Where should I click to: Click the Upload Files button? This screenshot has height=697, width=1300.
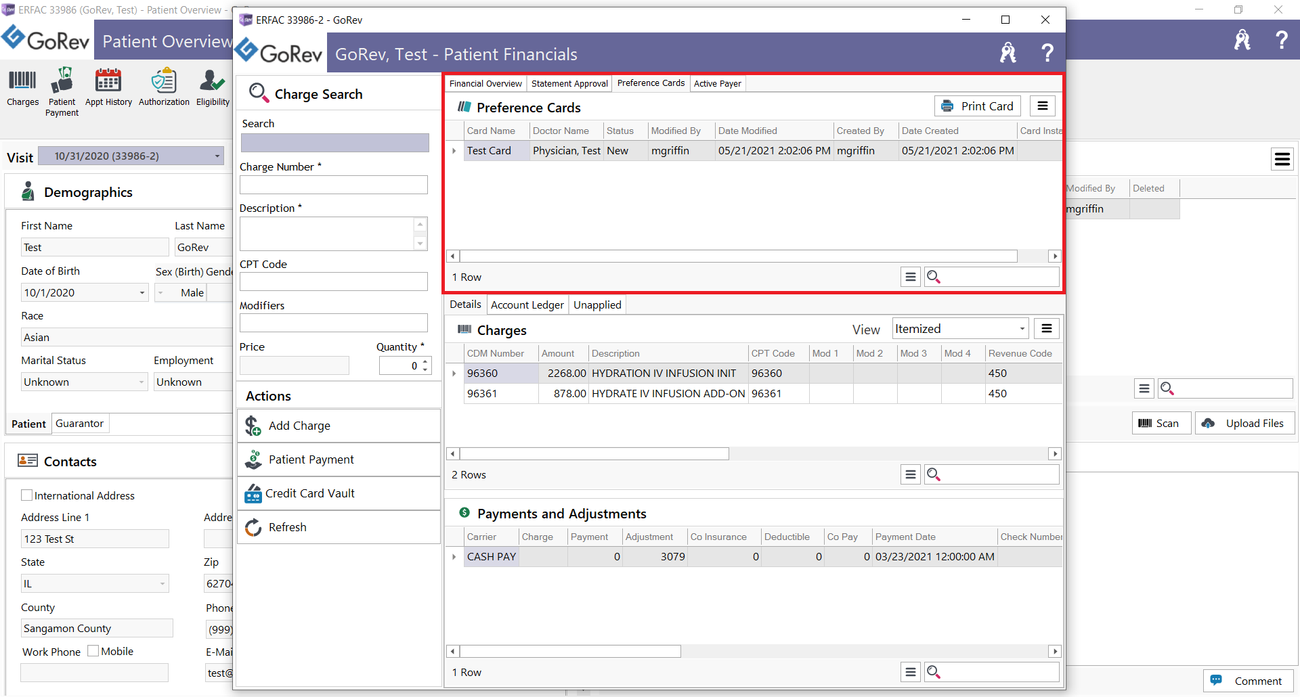[x=1244, y=423]
